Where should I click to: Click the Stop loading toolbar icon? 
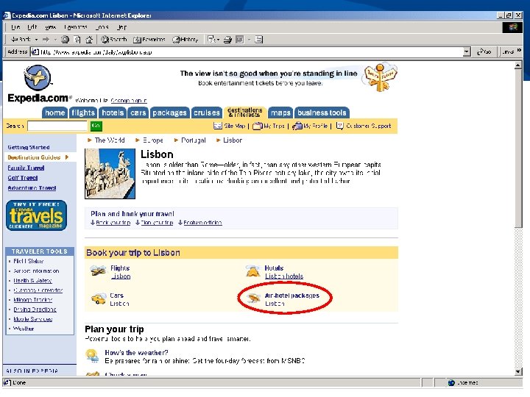(65, 40)
